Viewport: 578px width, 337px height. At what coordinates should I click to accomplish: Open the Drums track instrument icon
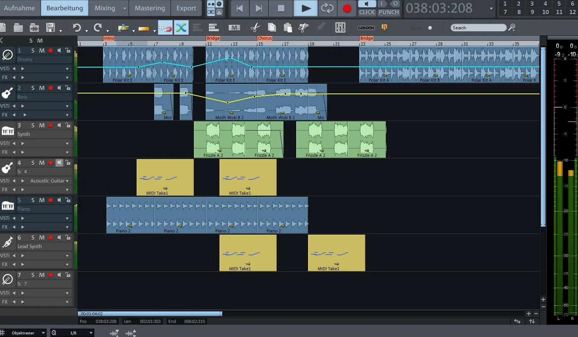(7, 55)
